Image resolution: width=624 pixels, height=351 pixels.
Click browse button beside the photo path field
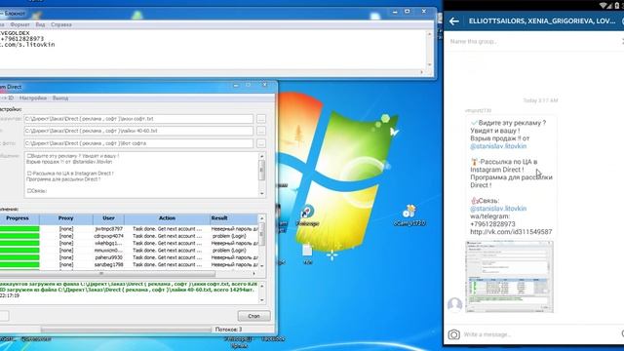(260, 143)
